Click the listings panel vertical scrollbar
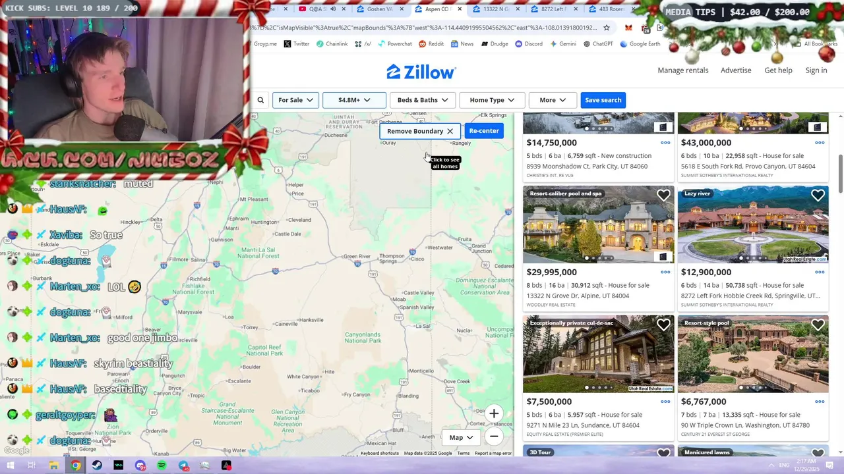Image resolution: width=844 pixels, height=474 pixels. click(840, 172)
